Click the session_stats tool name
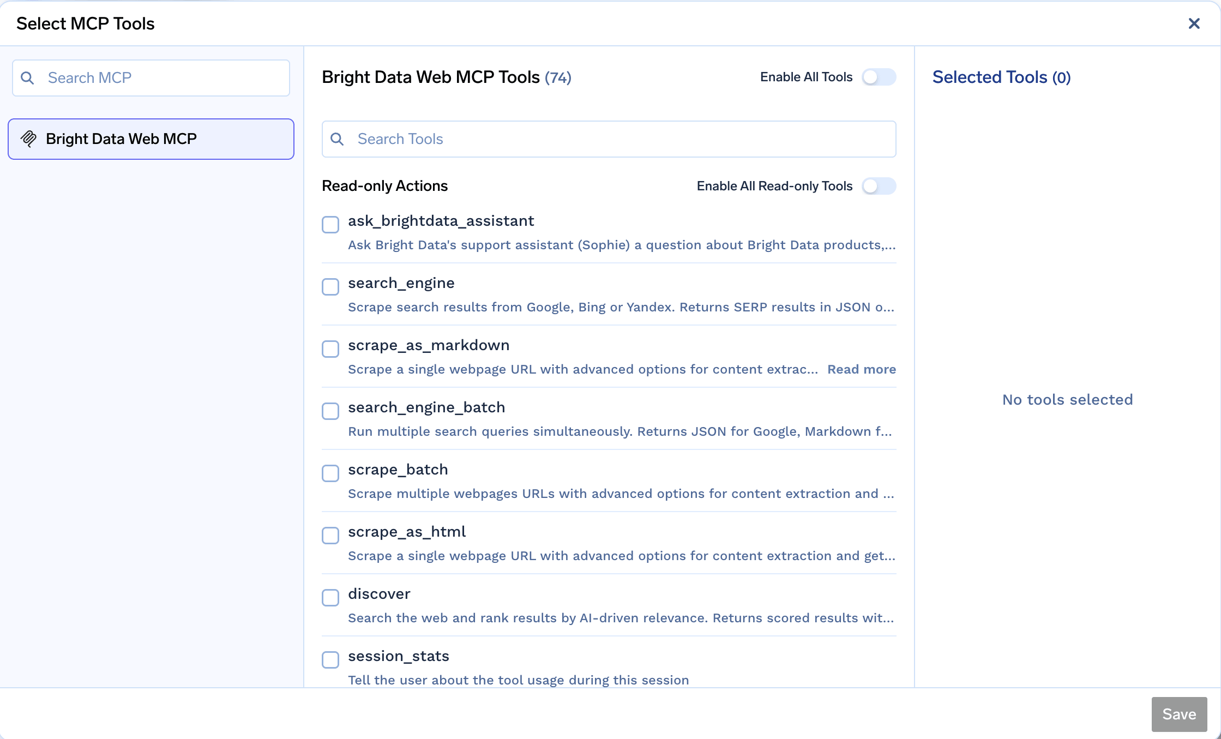 (399, 656)
